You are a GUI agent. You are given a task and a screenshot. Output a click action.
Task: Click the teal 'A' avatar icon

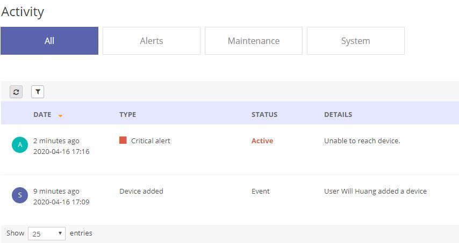click(x=20, y=145)
